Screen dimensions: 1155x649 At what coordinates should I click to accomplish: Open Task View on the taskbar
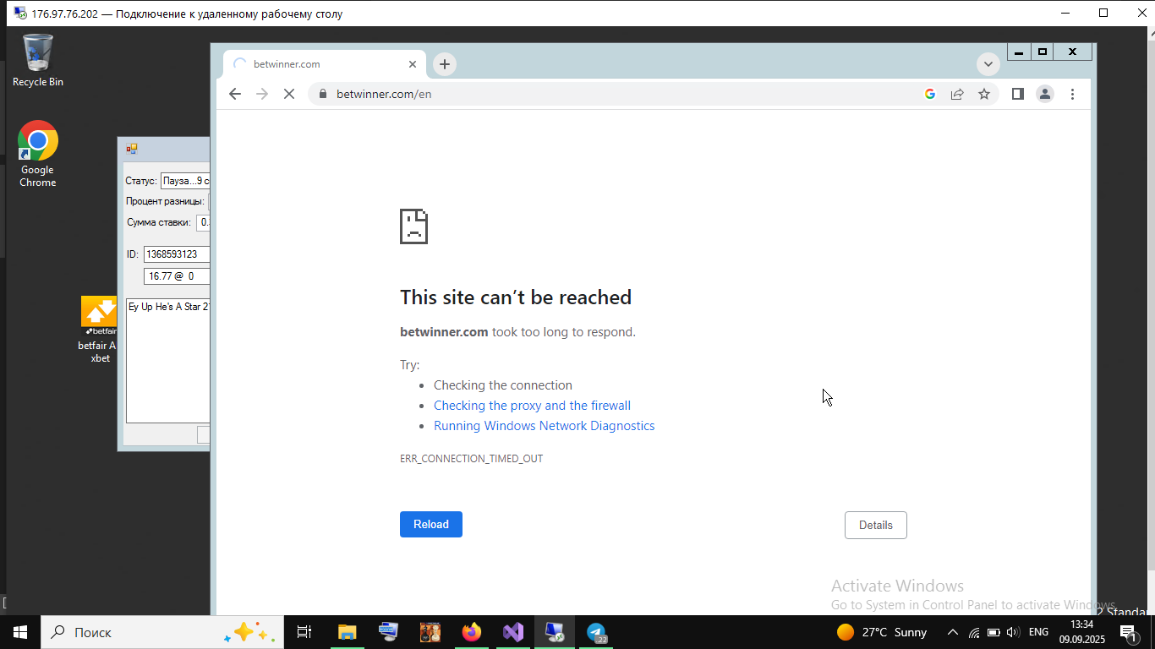pyautogui.click(x=304, y=632)
